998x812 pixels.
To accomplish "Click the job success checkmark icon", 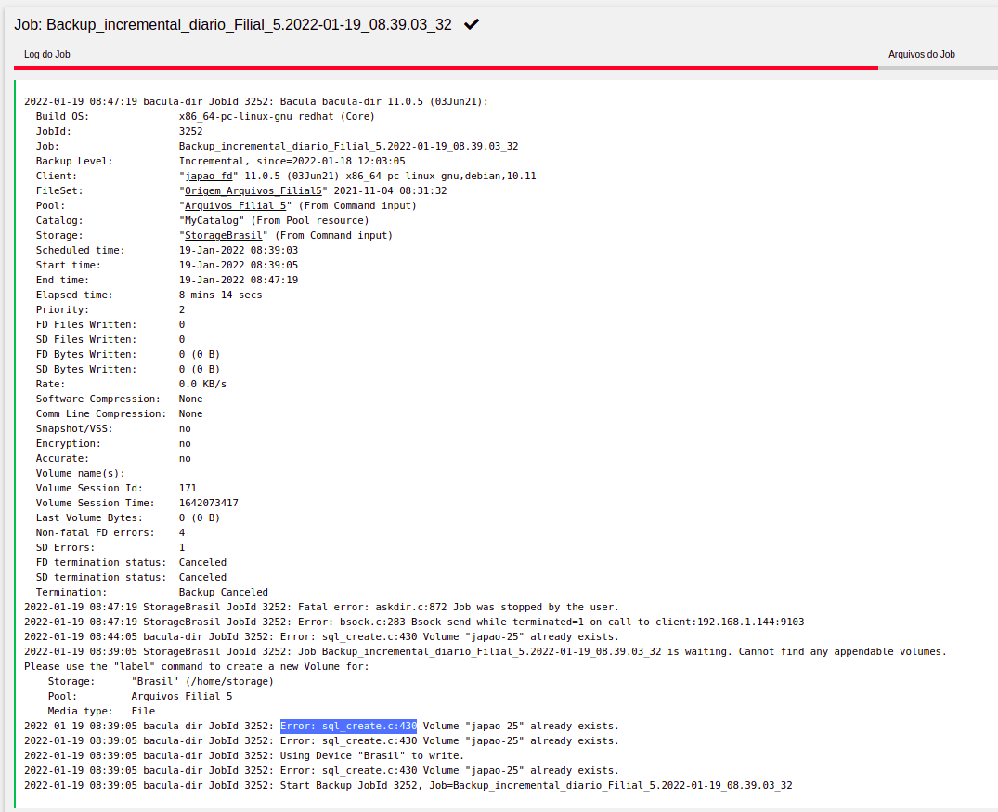I will (472, 24).
